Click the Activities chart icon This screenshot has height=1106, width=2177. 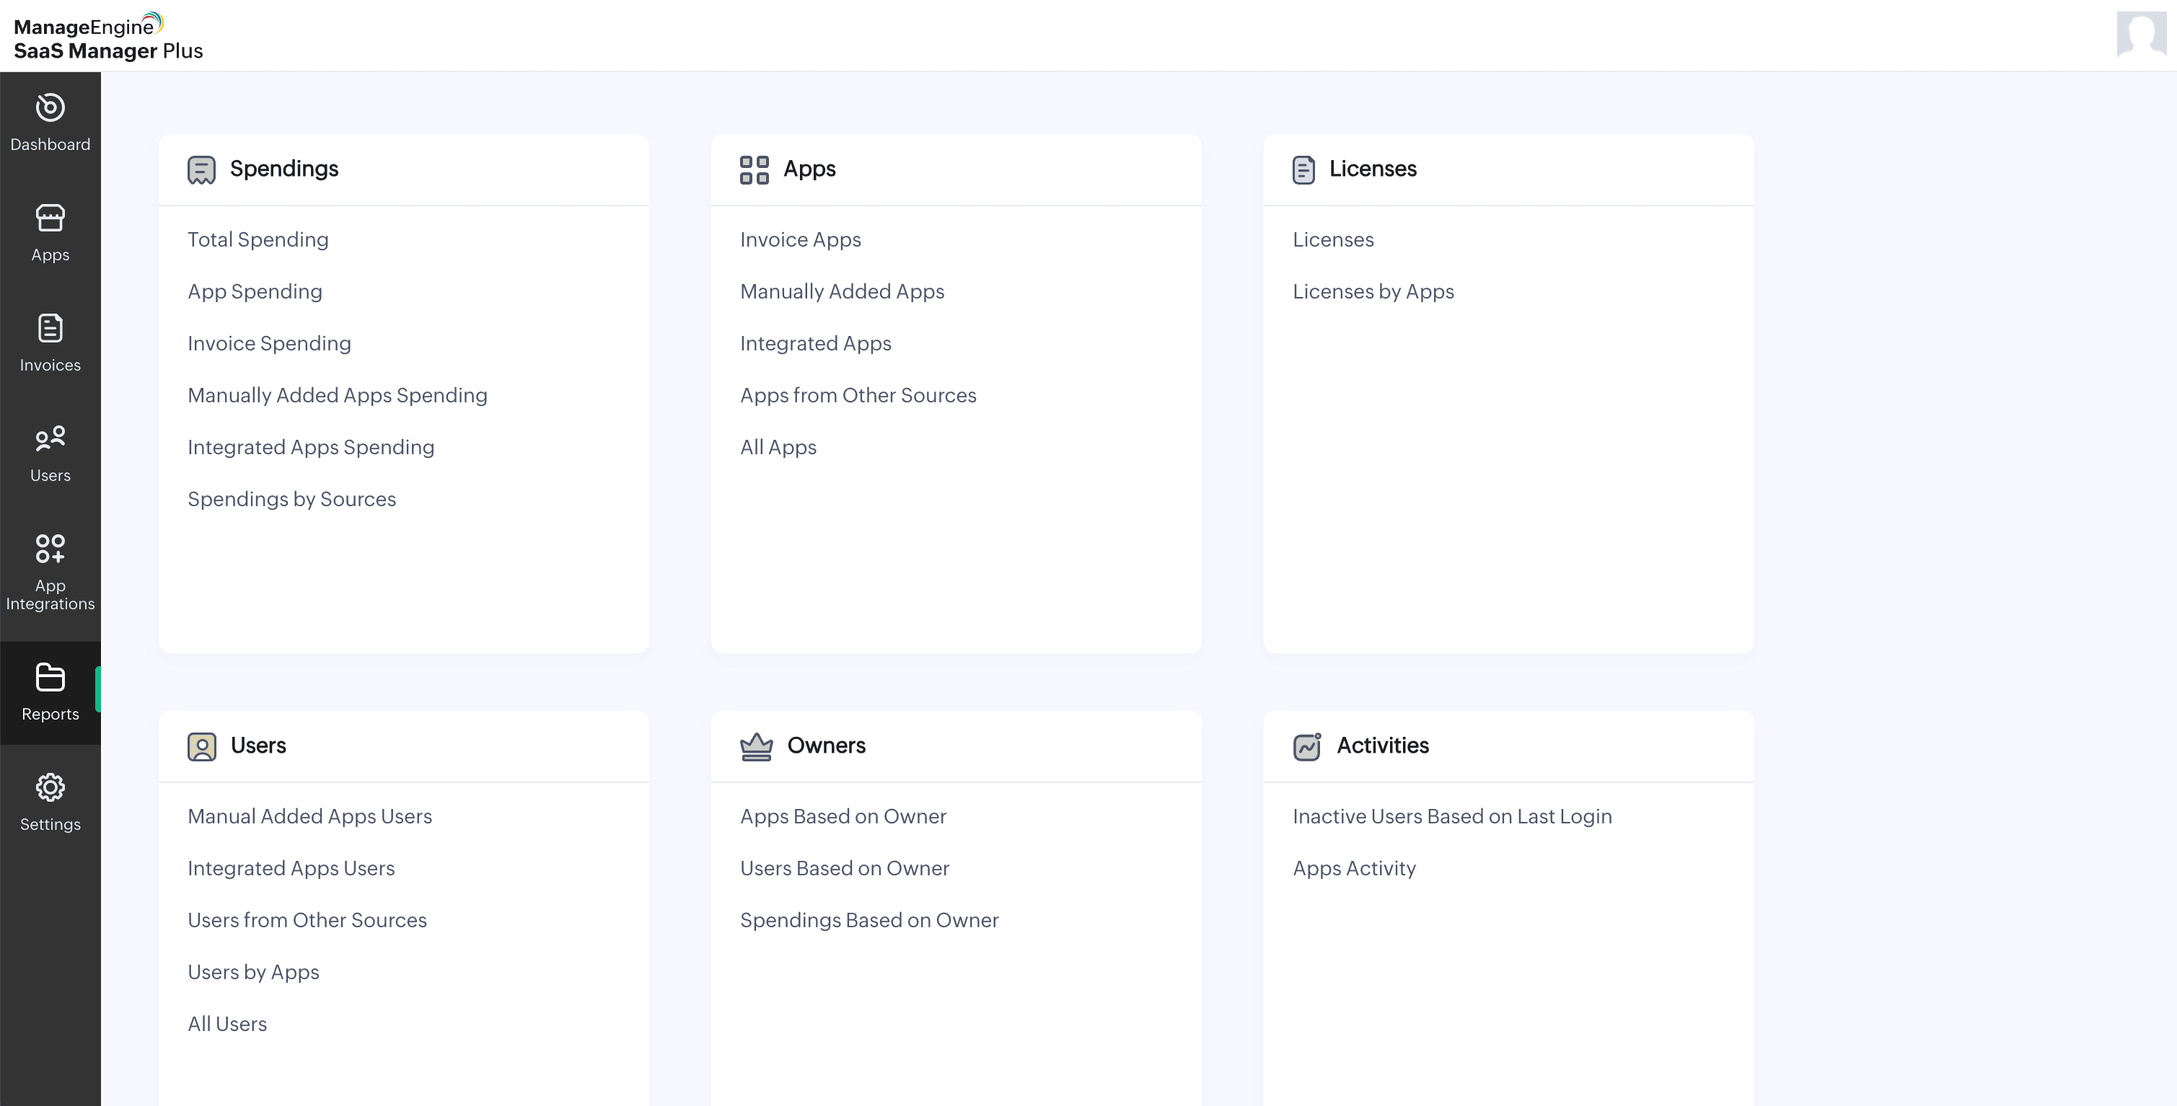(x=1306, y=746)
